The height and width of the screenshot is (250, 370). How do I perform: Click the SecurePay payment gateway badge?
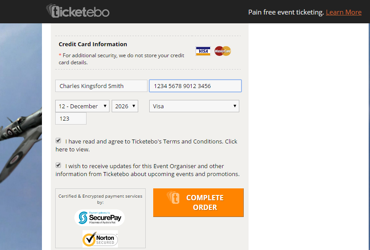[100, 218]
